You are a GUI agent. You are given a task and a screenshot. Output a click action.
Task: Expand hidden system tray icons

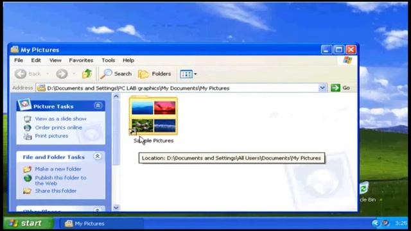click(375, 223)
